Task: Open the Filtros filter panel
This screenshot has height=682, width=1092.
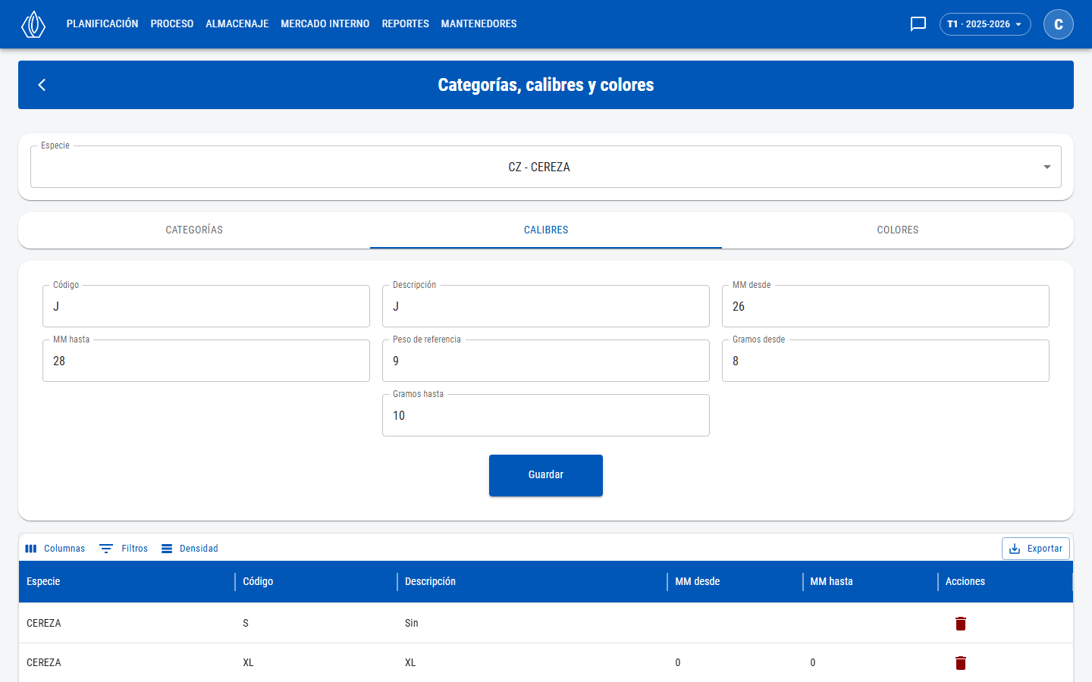Action: (124, 549)
